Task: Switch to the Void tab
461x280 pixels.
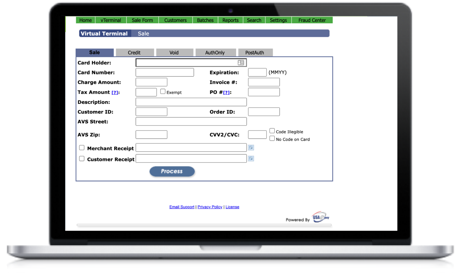Action: point(174,52)
